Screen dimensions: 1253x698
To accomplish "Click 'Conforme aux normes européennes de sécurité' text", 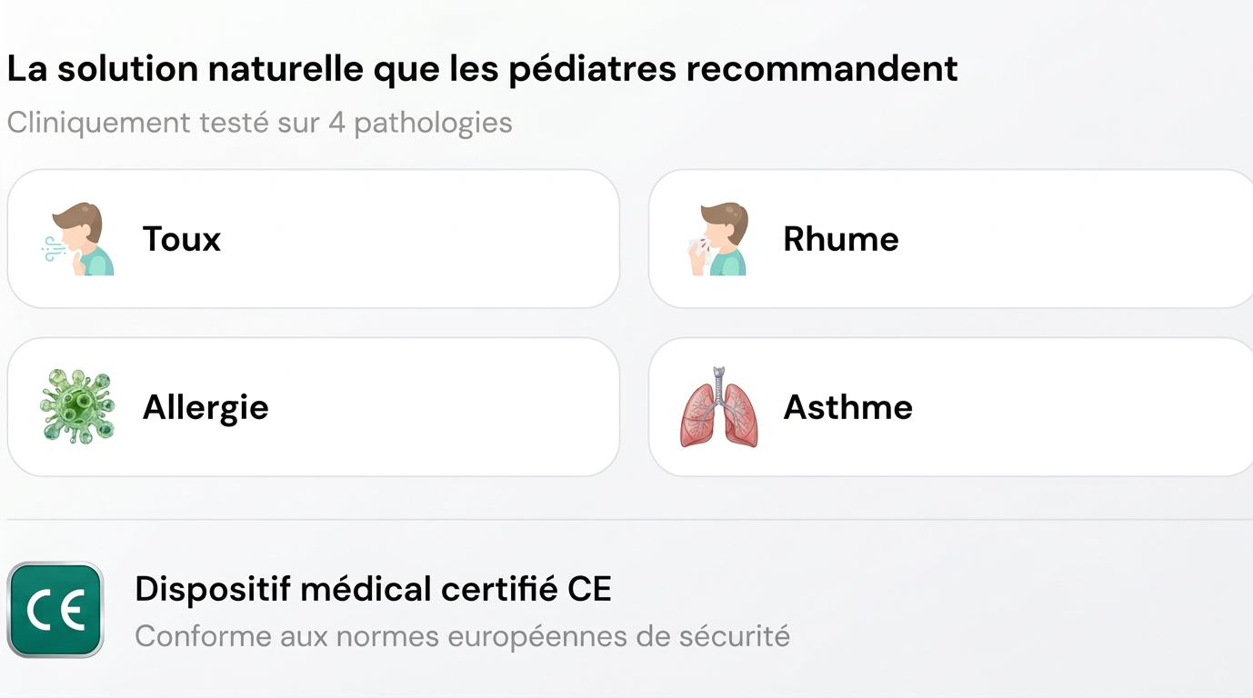I will [462, 636].
